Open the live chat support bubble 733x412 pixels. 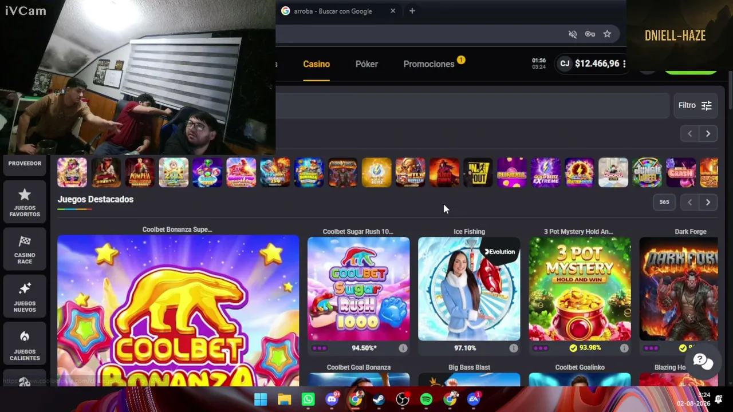(x=703, y=360)
